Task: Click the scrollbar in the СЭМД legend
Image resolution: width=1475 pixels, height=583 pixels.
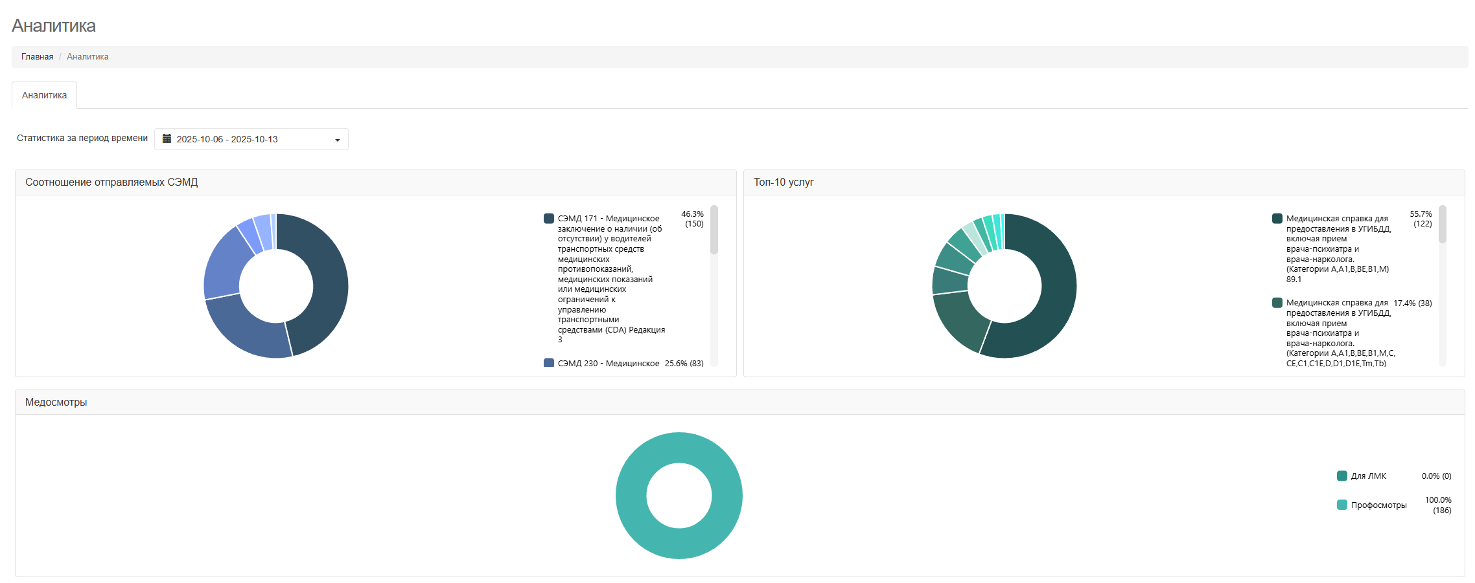Action: point(714,230)
